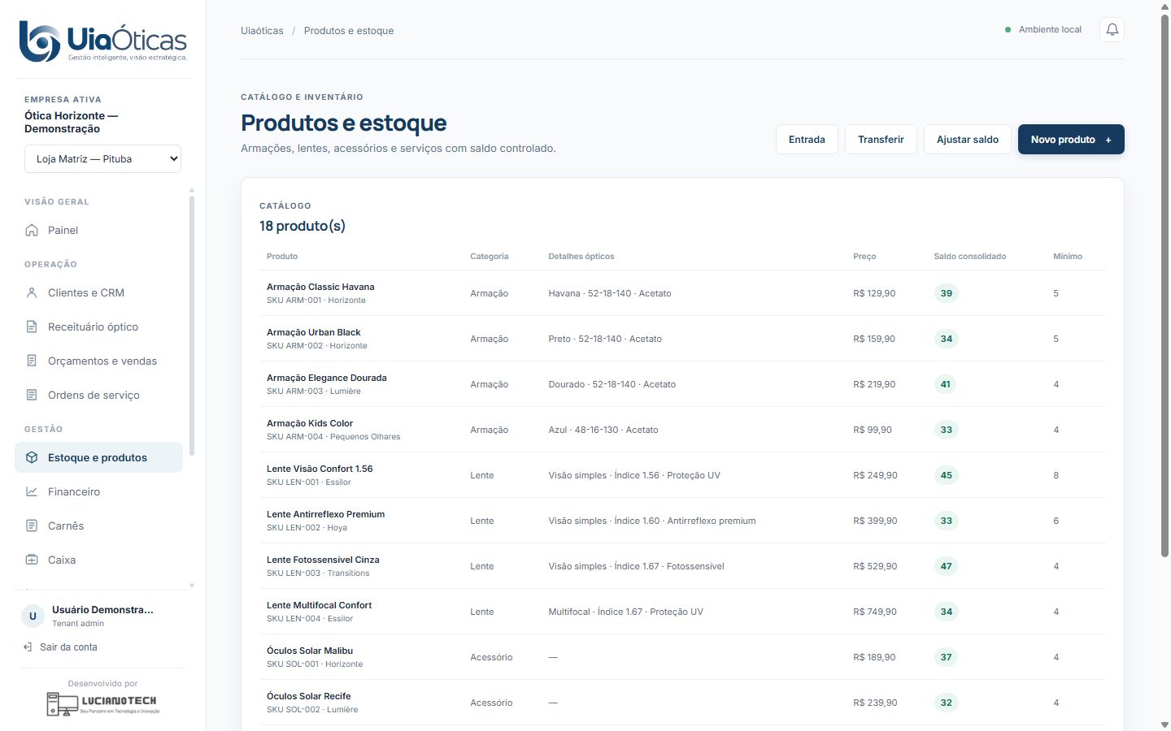Click the Transferir button
1171x731 pixels.
881,139
